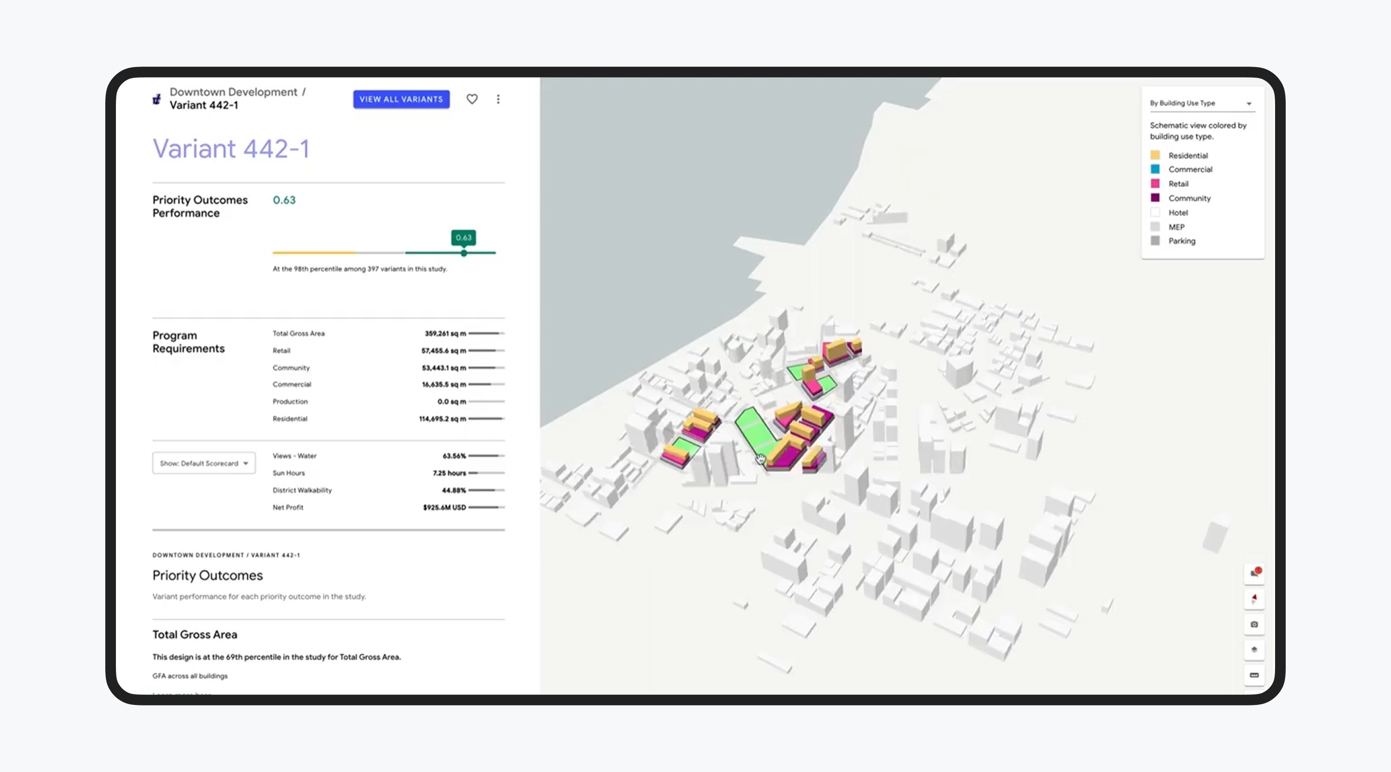1391x772 pixels.
Task: Show keyboard shortcuts from the bottom sidebar icon
Action: coord(1255,675)
